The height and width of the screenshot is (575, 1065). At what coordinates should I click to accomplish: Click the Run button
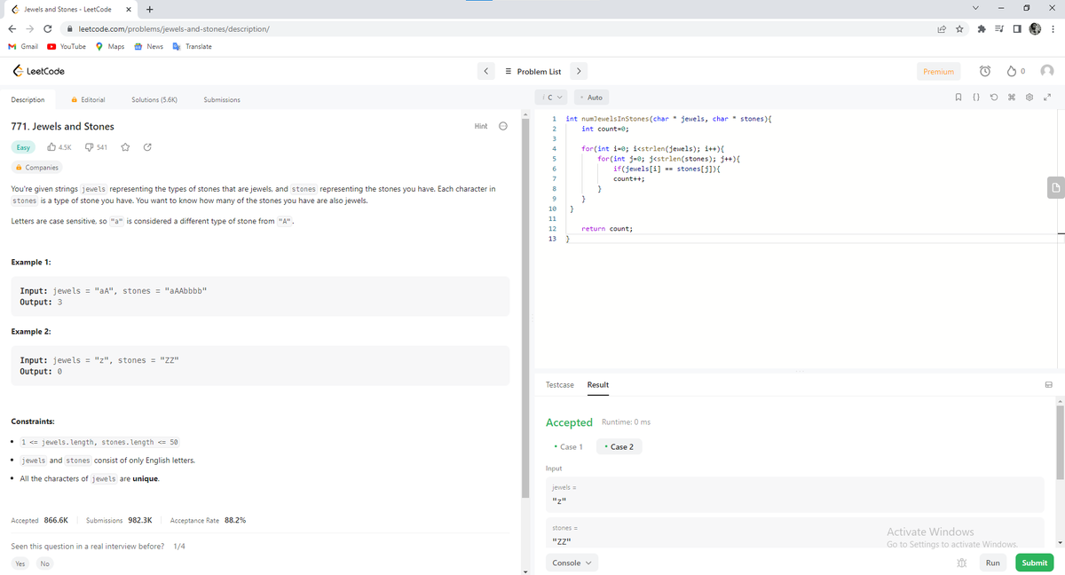coord(992,563)
